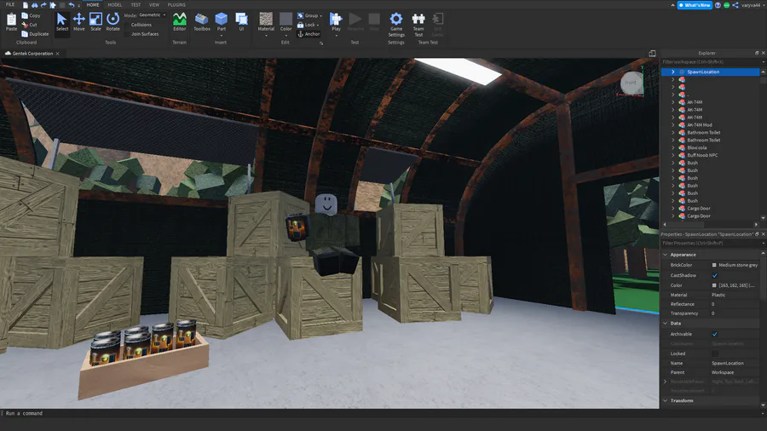Toggle the CastShadow checkbox
Screen dimensions: 767x431
point(715,276)
